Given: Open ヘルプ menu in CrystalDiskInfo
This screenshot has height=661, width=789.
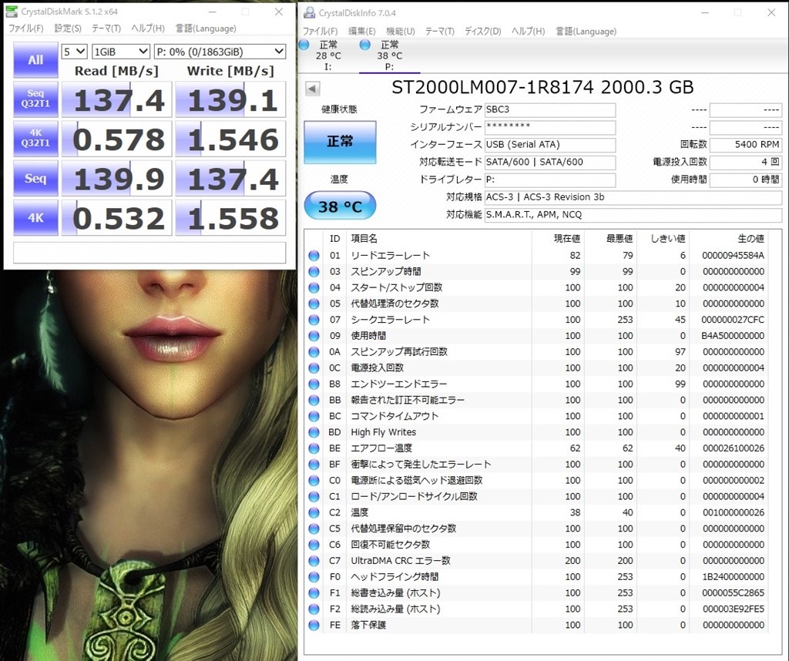Looking at the screenshot, I should [x=529, y=31].
